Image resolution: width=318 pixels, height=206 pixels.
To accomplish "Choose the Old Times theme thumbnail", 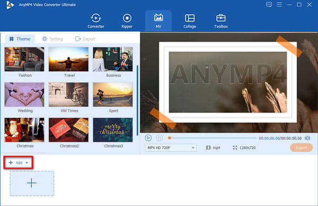I will coord(68,95).
